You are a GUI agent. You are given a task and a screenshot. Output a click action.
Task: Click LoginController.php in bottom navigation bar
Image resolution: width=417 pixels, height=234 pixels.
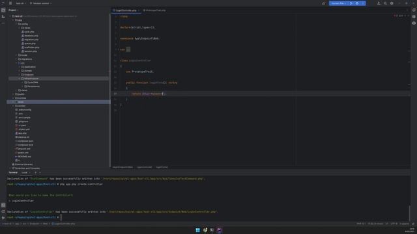[x=65, y=224]
